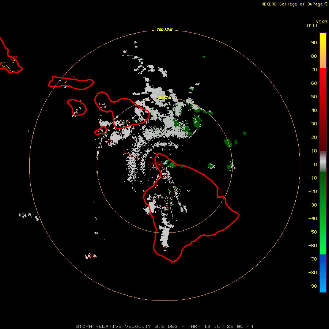Click the KHKM radar site identifier
329x329 pixels.
[x=194, y=326]
